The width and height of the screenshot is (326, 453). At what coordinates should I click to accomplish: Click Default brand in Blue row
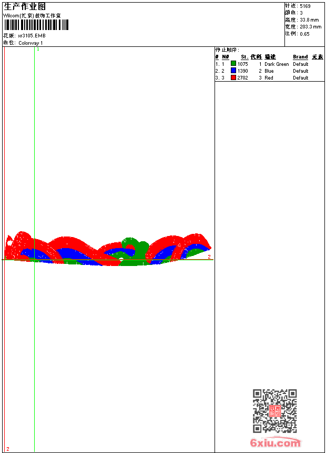301,71
